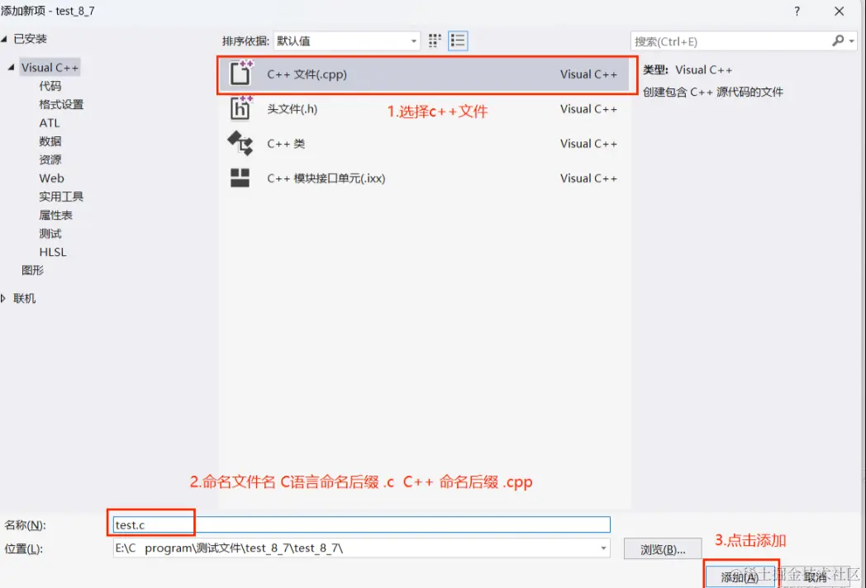Click the C++ 文件(.cpp) row label
Image resolution: width=866 pixels, height=588 pixels.
coord(307,74)
